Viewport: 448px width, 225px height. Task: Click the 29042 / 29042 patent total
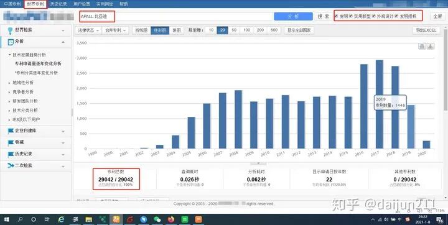116,179
